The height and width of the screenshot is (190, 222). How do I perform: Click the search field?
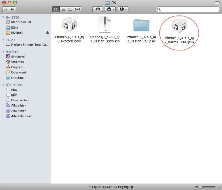pos(188,9)
